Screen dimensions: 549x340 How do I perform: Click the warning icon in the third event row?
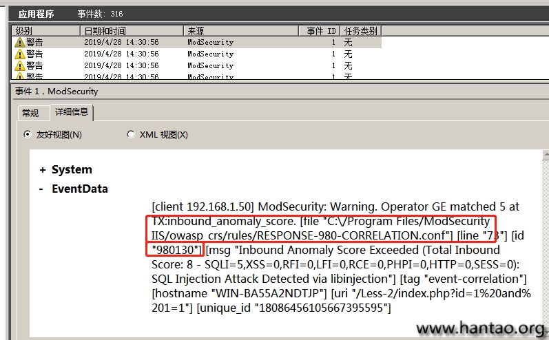20,65
